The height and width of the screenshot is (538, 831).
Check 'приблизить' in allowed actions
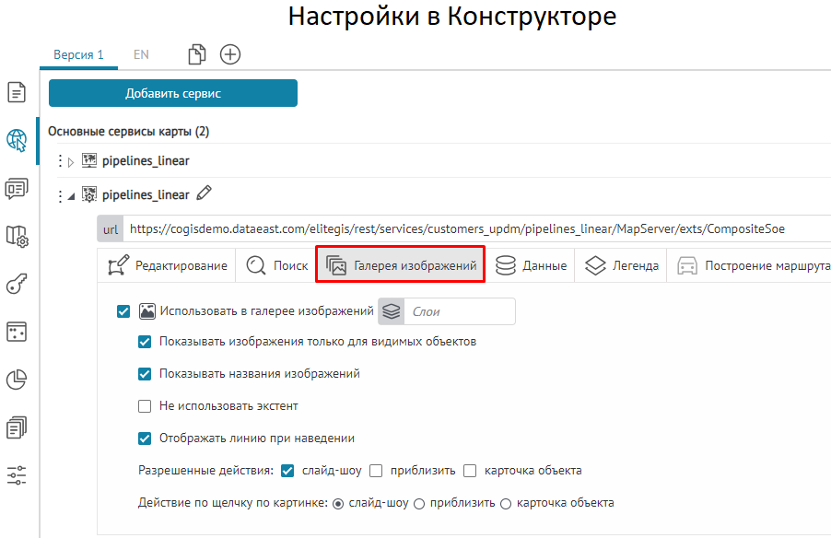click(376, 471)
